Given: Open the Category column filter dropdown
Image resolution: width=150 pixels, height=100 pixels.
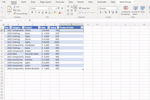Looking at the screenshot, I should coord(23,27).
